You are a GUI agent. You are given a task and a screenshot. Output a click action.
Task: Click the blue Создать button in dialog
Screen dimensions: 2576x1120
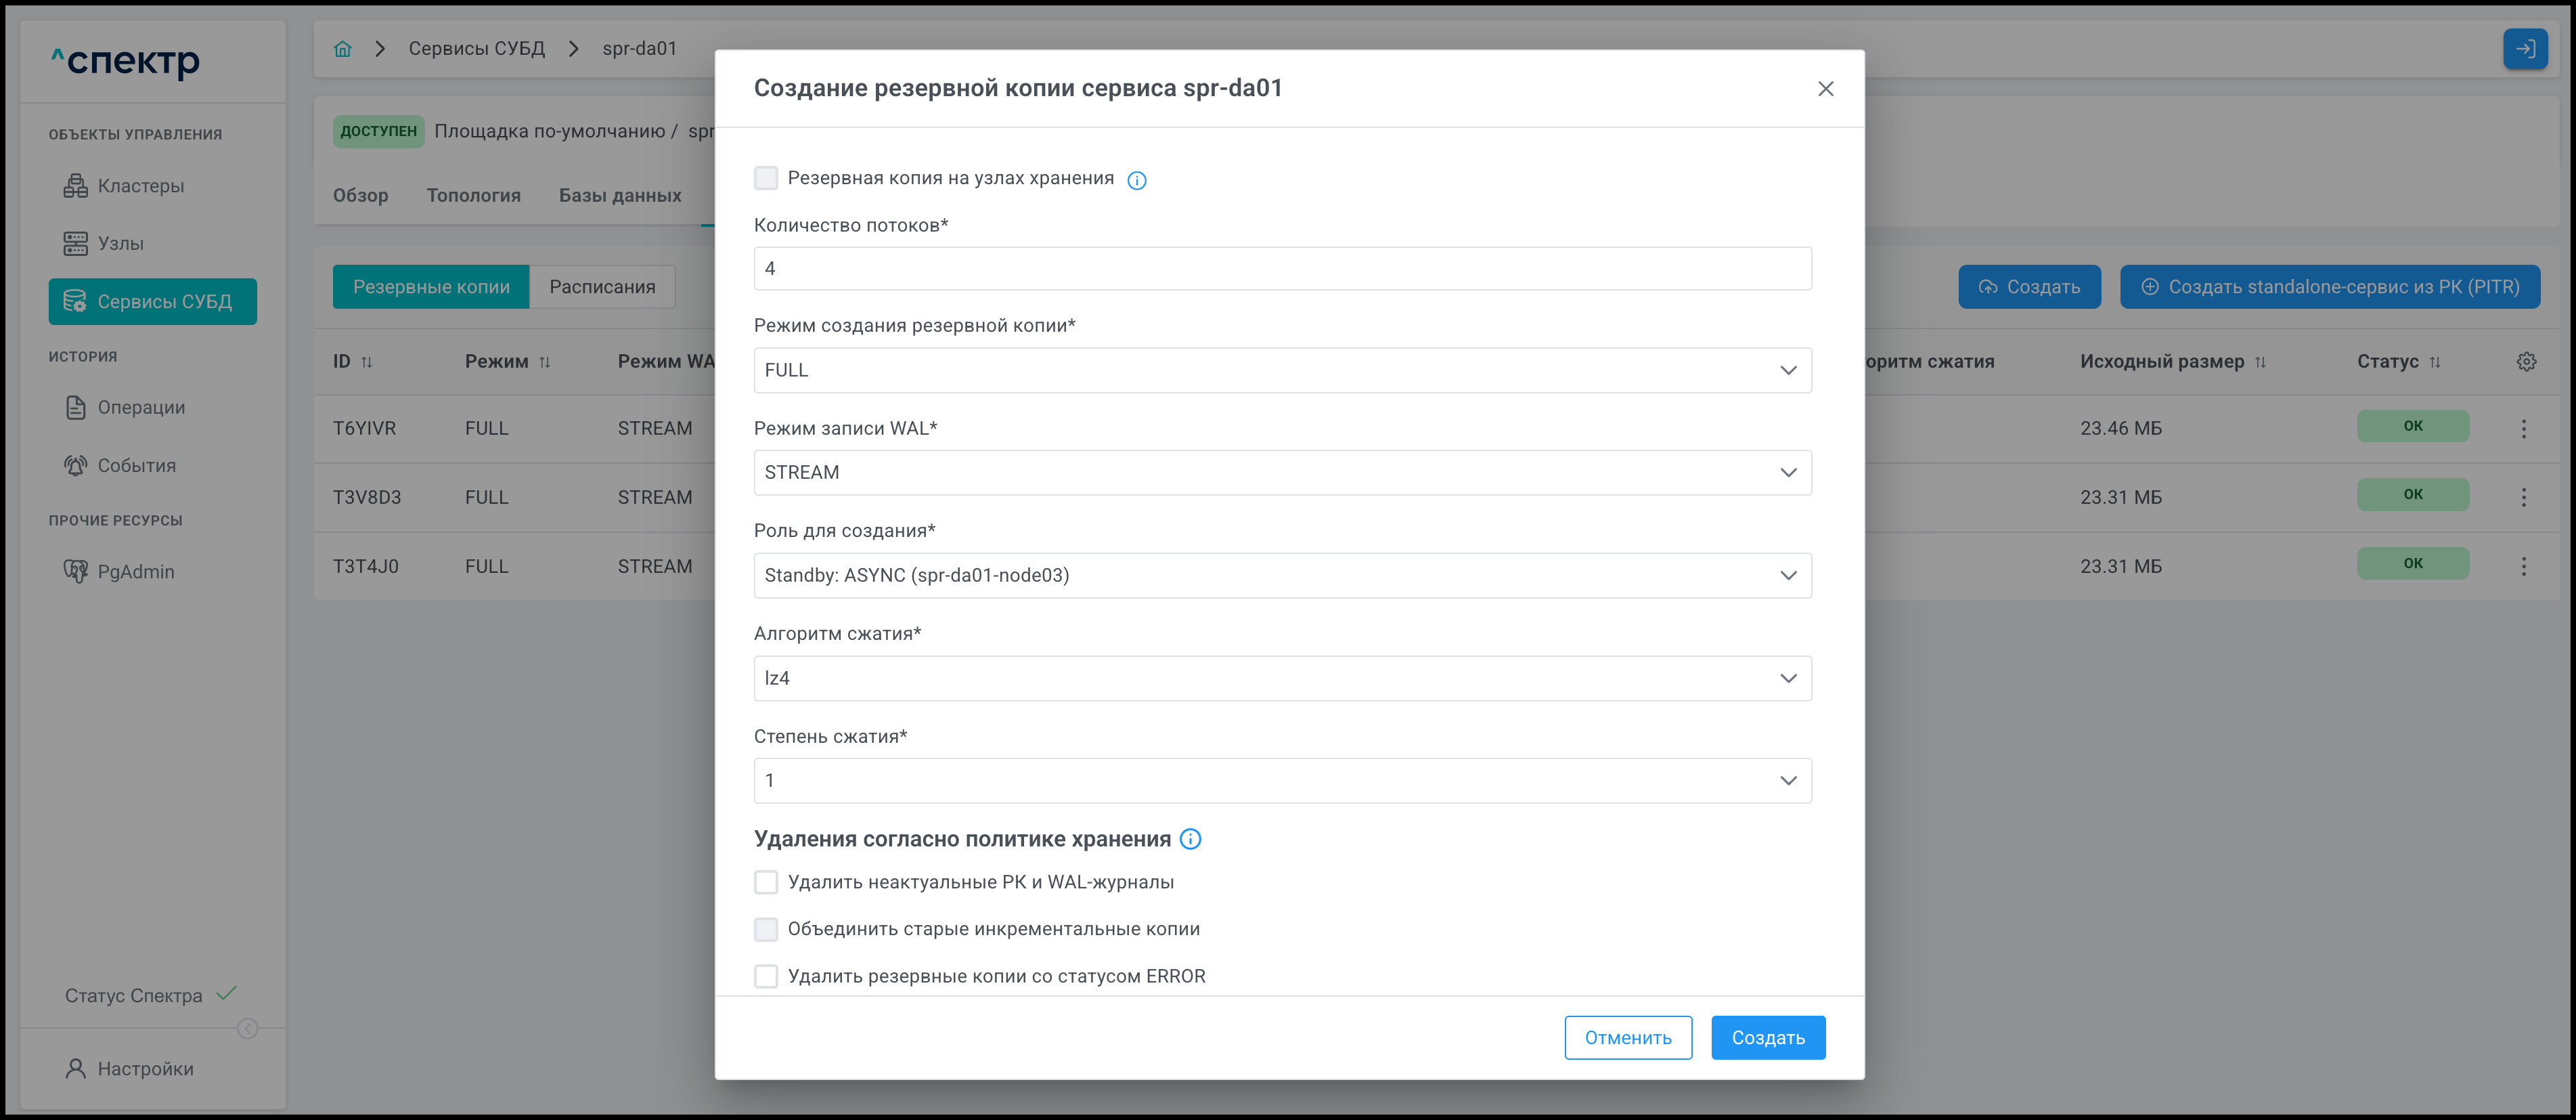pos(1767,1038)
